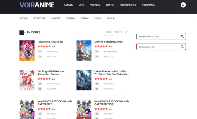Open episode 02 of PANTY & STOCKING VOSTFR
The width and height of the screenshot is (197, 119).
coord(40,114)
